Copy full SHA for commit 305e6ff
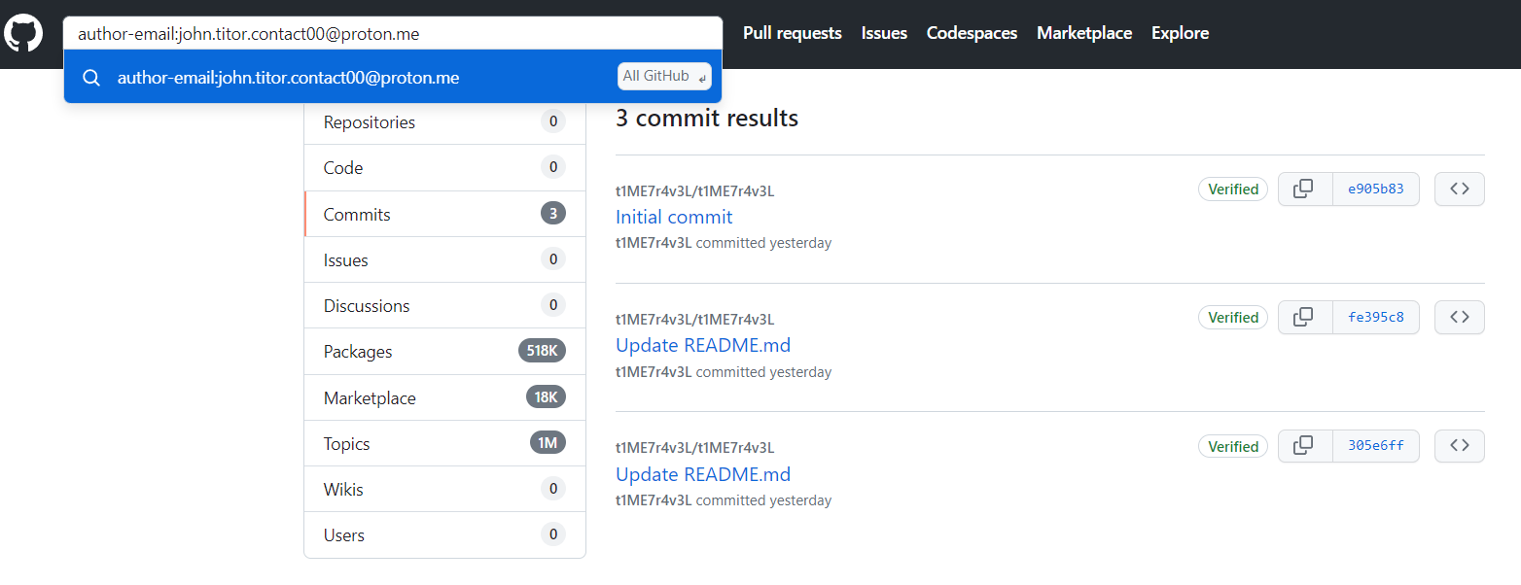Image resolution: width=1521 pixels, height=585 pixels. click(x=1304, y=447)
